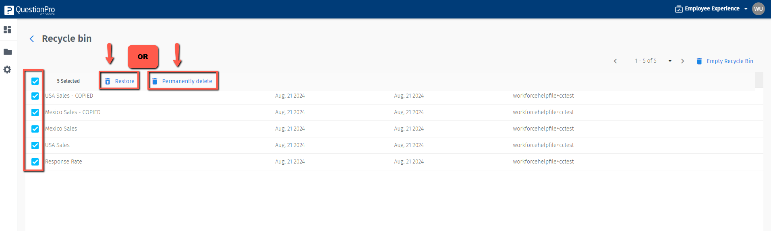
Task: Open the dashboard icon in sidebar
Action: [x=7, y=30]
